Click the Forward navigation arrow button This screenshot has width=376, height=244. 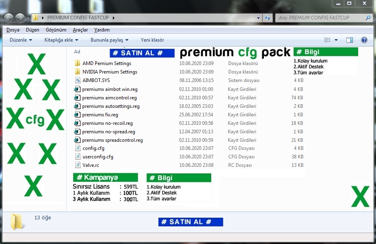point(20,18)
